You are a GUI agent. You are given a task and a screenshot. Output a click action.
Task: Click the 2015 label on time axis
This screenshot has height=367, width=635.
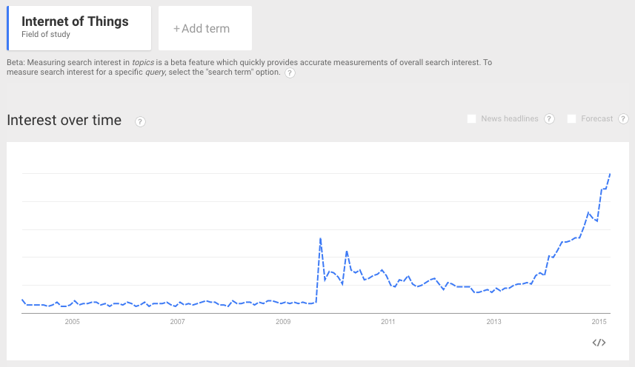[599, 322]
